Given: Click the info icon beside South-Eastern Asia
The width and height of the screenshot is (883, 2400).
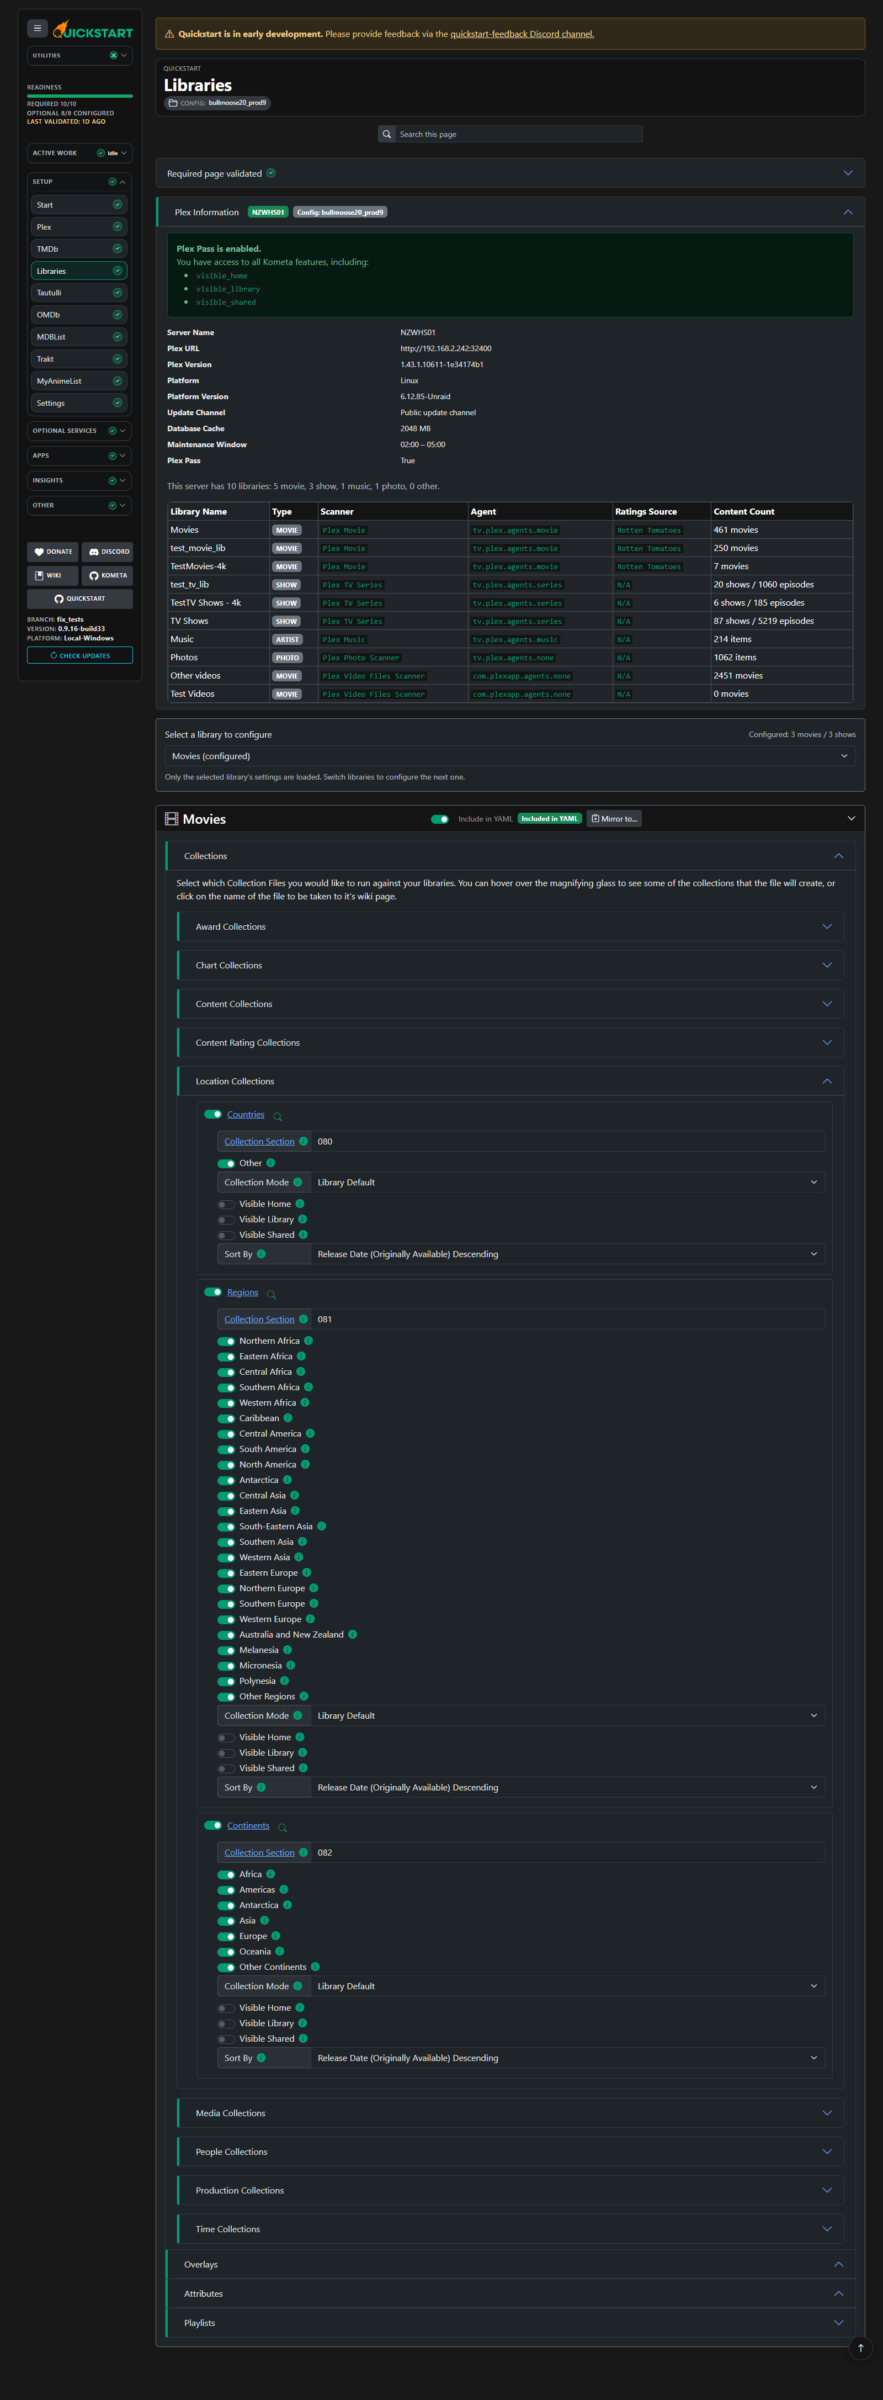Looking at the screenshot, I should tap(321, 1526).
